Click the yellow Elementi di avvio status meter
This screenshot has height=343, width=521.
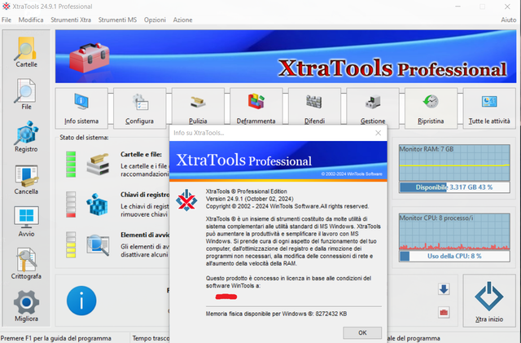71,245
